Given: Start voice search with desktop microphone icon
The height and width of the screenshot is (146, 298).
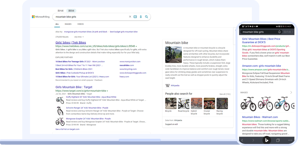Looking at the screenshot, I should click(141, 17).
